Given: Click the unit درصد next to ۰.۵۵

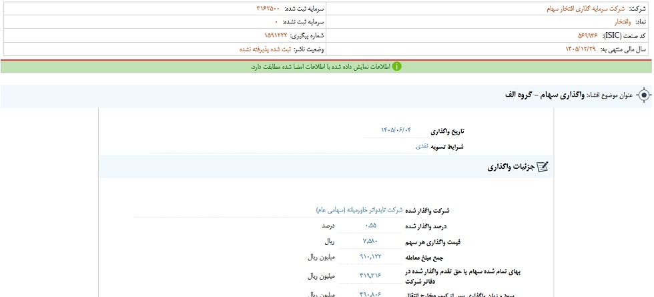Looking at the screenshot, I should (328, 226).
